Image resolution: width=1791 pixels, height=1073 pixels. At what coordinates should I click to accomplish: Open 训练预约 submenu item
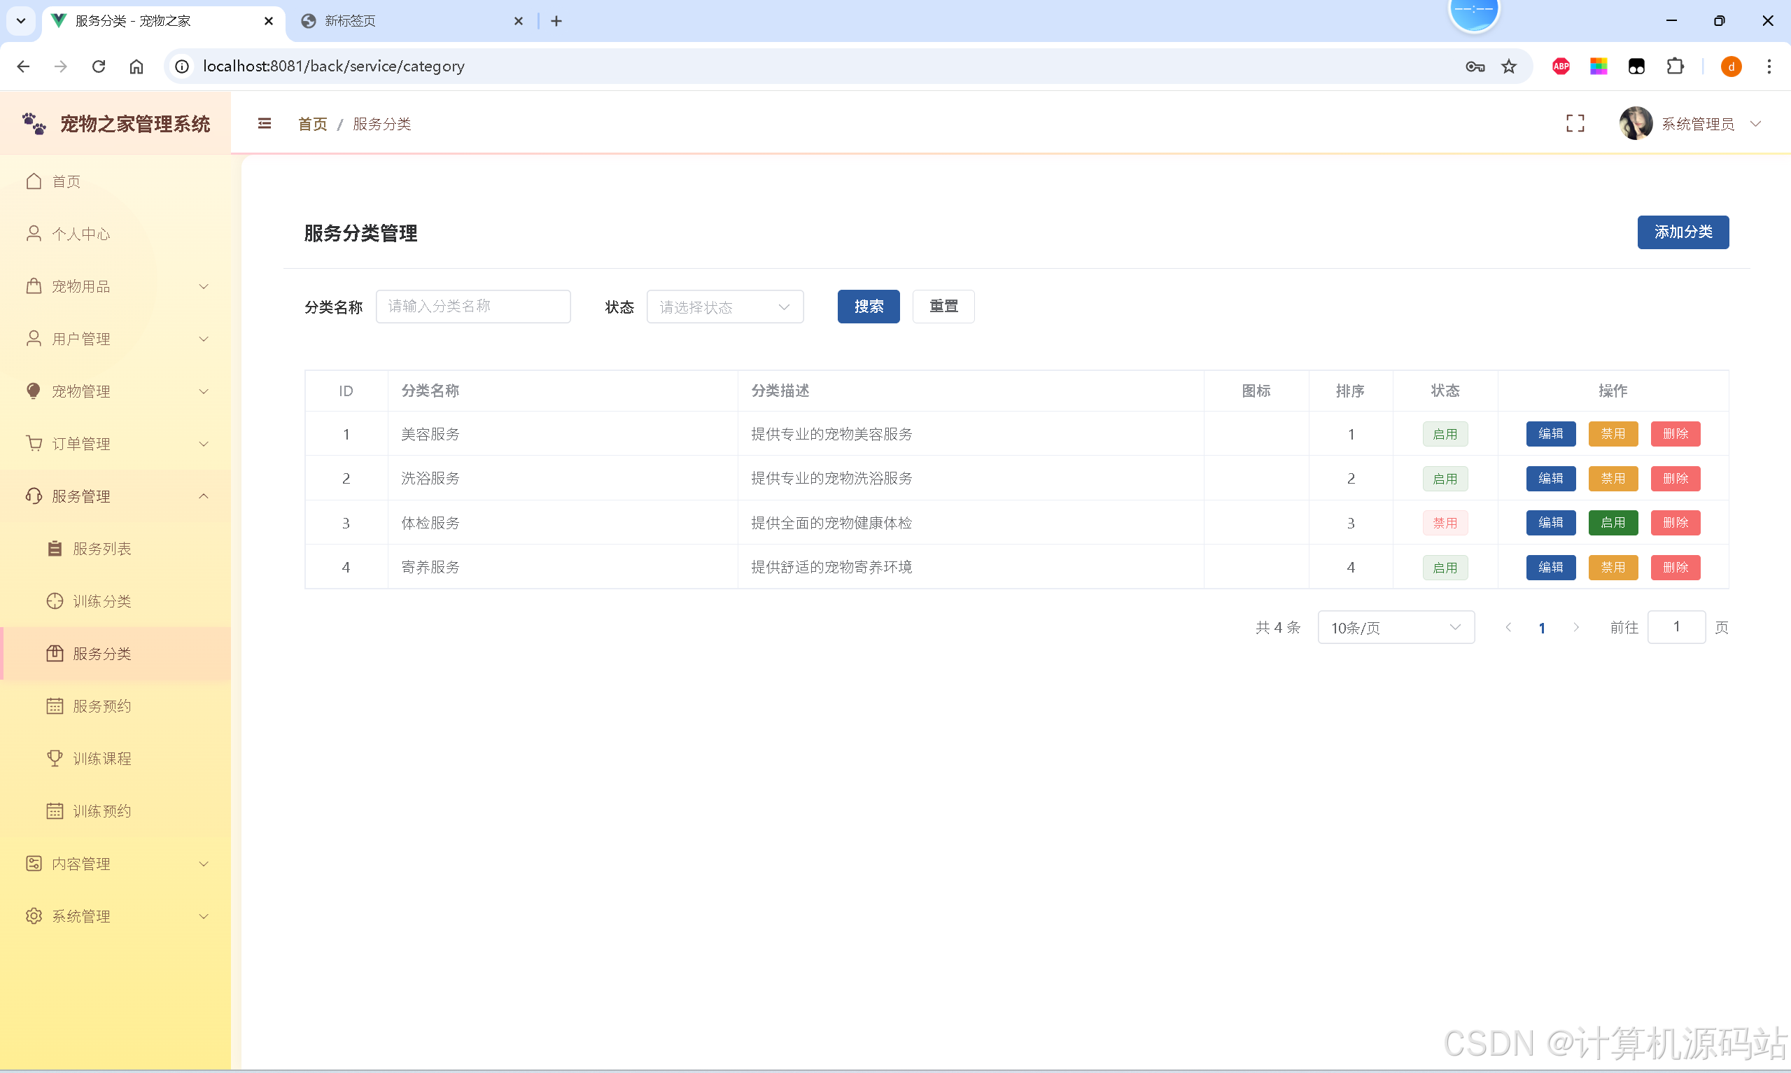click(115, 811)
